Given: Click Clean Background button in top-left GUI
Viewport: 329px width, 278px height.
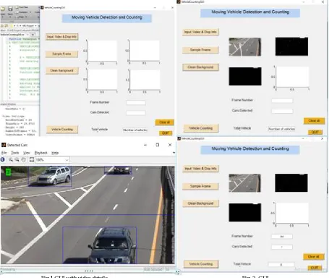Looking at the screenshot, I should click(x=62, y=70).
